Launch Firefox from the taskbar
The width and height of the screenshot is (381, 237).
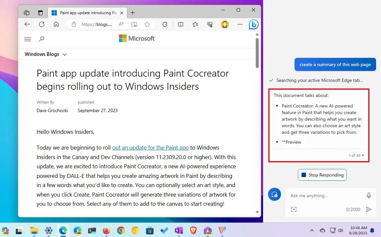[x=106, y=230]
